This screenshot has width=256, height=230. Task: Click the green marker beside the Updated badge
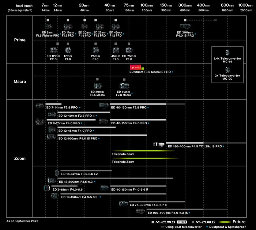click(143, 68)
